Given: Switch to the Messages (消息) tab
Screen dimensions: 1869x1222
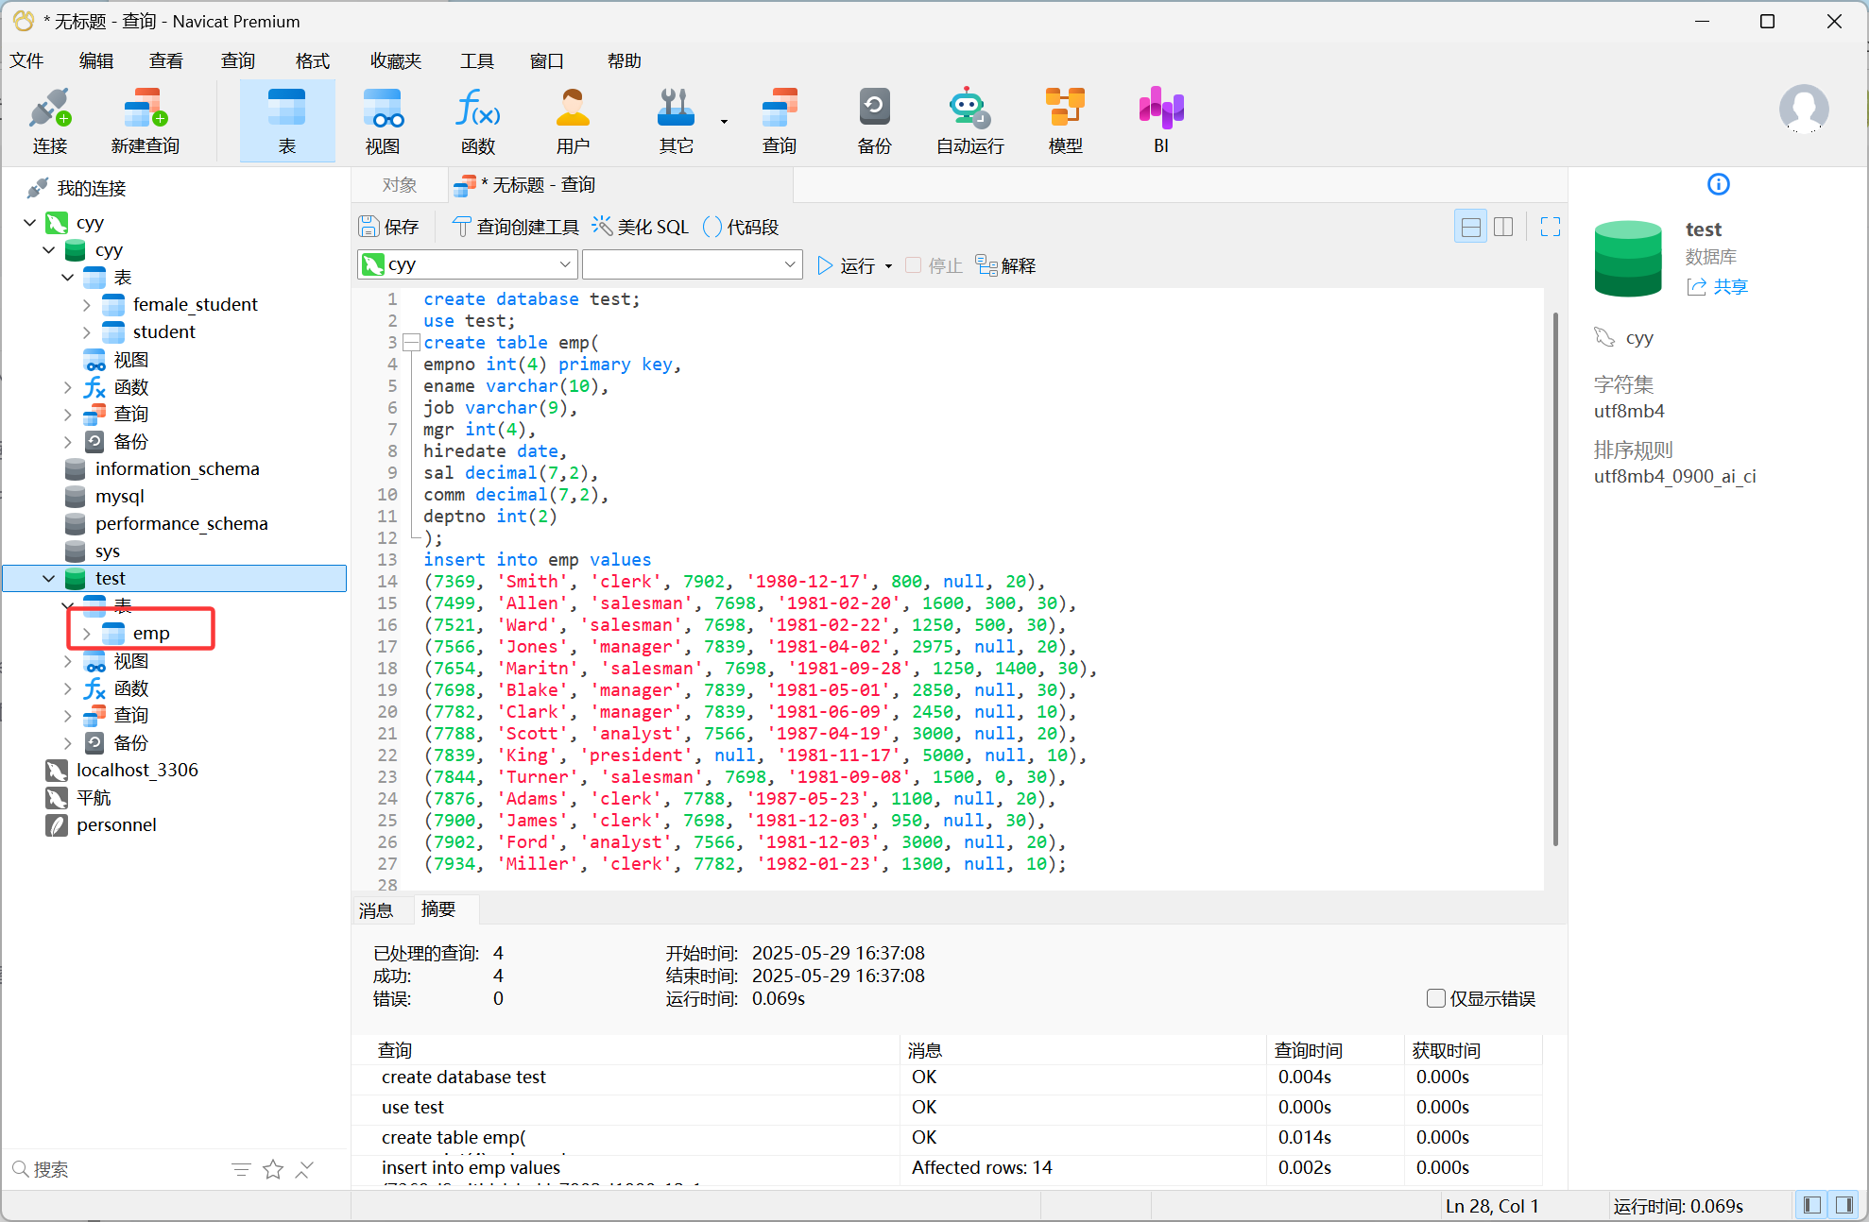Looking at the screenshot, I should pyautogui.click(x=376, y=910).
